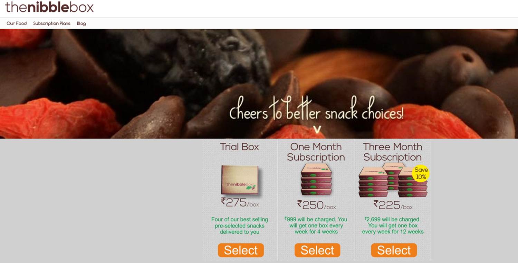Click the Trial Box heading
Image resolution: width=518 pixels, height=263 pixels.
(240, 147)
